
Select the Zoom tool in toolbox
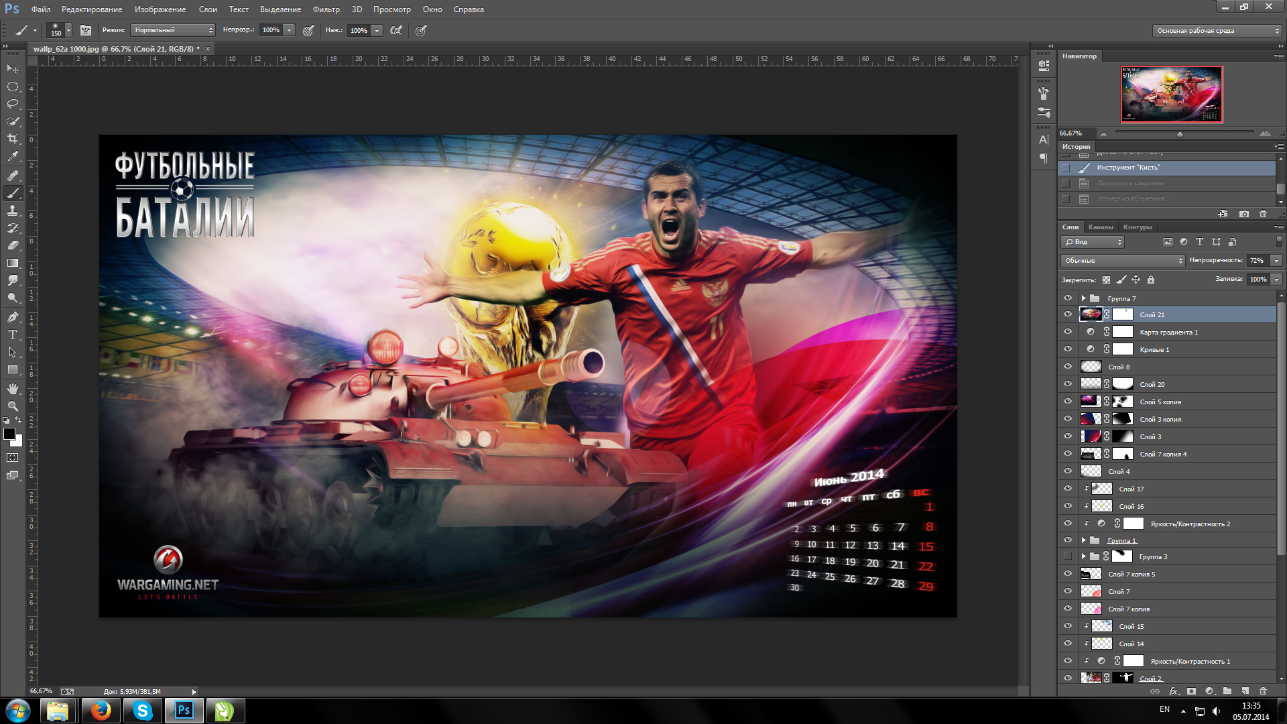[13, 406]
